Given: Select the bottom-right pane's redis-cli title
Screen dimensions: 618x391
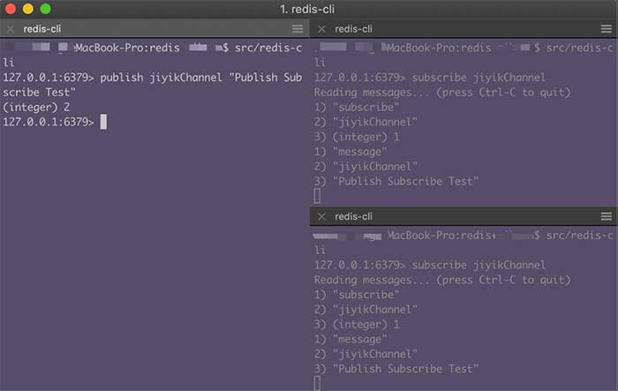Looking at the screenshot, I should [x=353, y=216].
